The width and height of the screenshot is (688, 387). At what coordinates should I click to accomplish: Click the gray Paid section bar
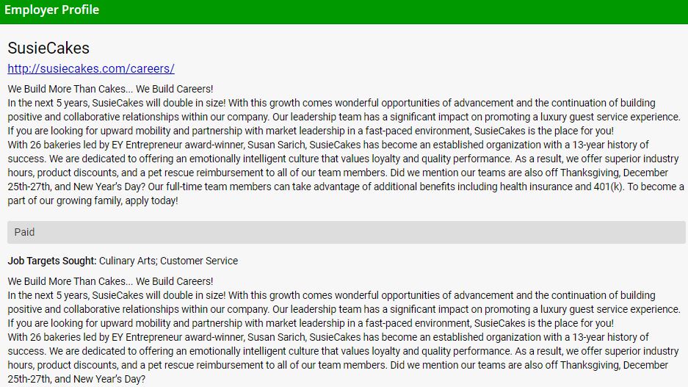pyautogui.click(x=346, y=232)
